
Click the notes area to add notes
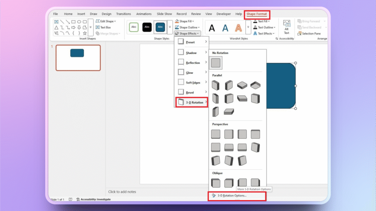(x=122, y=192)
